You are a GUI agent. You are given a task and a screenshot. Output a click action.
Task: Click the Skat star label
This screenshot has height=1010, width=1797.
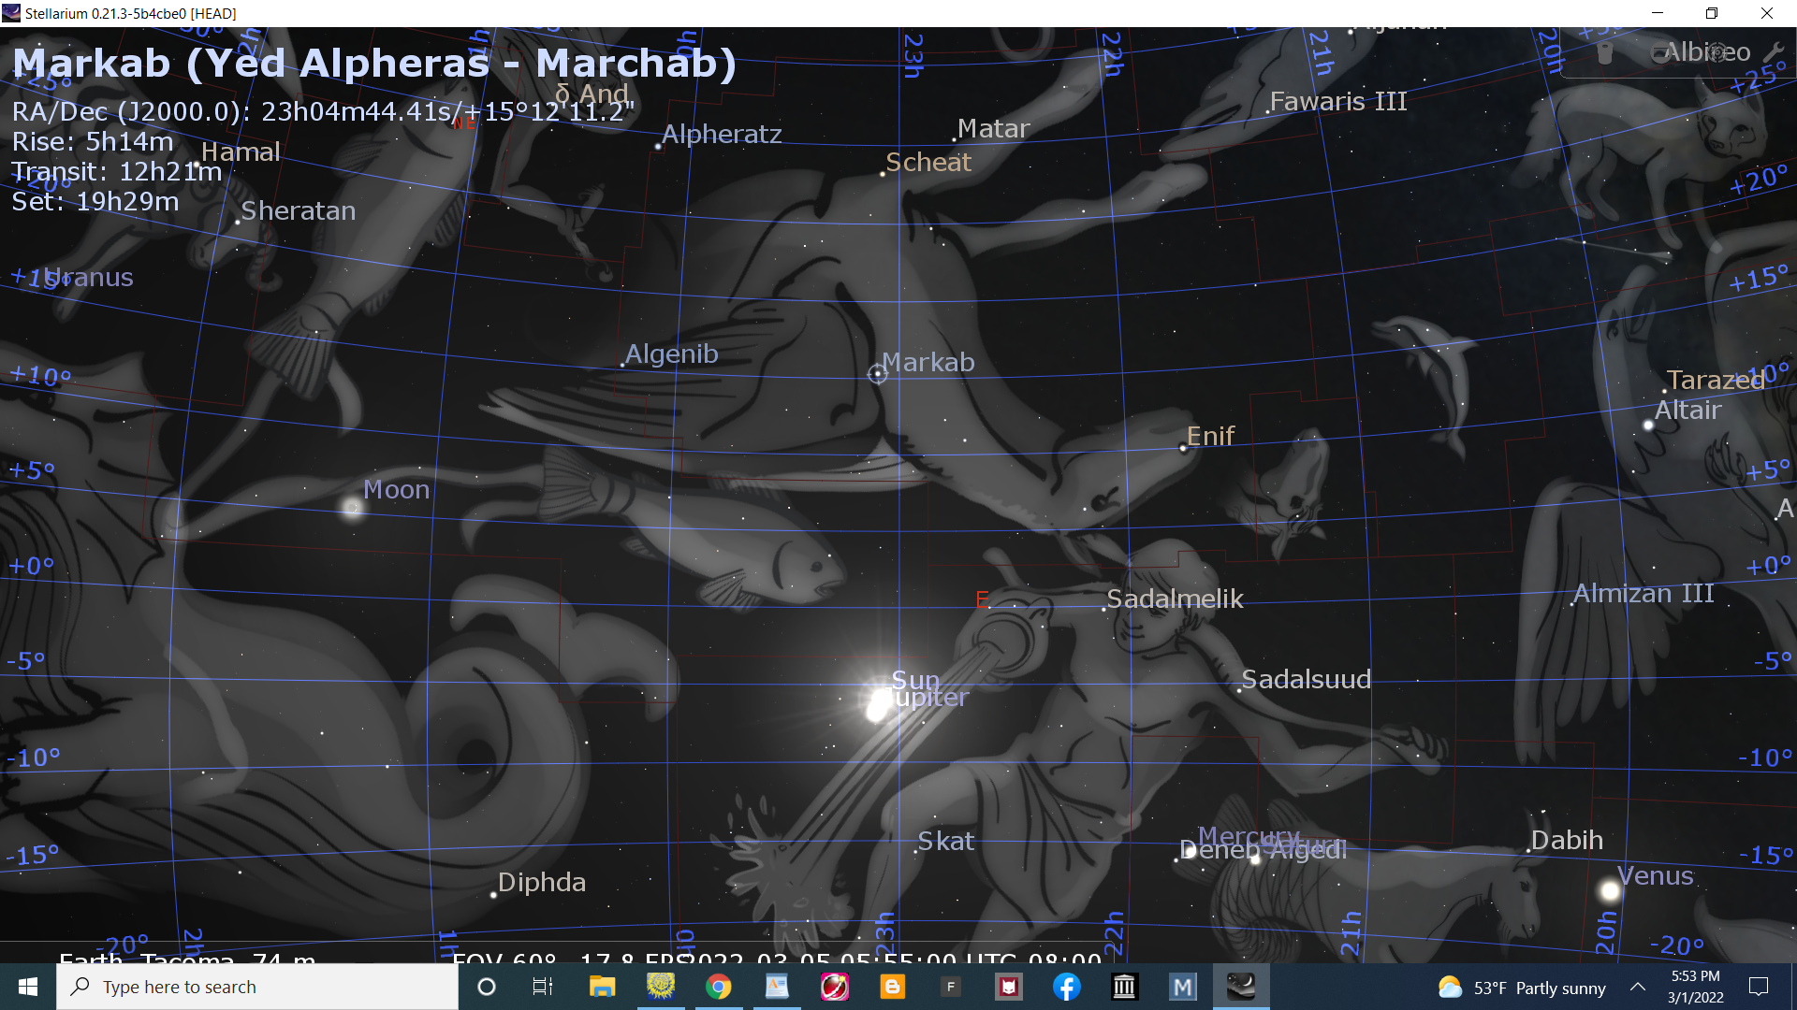[945, 841]
